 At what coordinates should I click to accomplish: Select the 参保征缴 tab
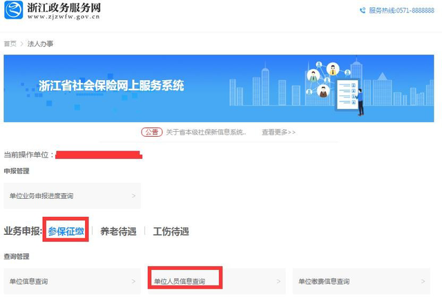[x=66, y=231]
